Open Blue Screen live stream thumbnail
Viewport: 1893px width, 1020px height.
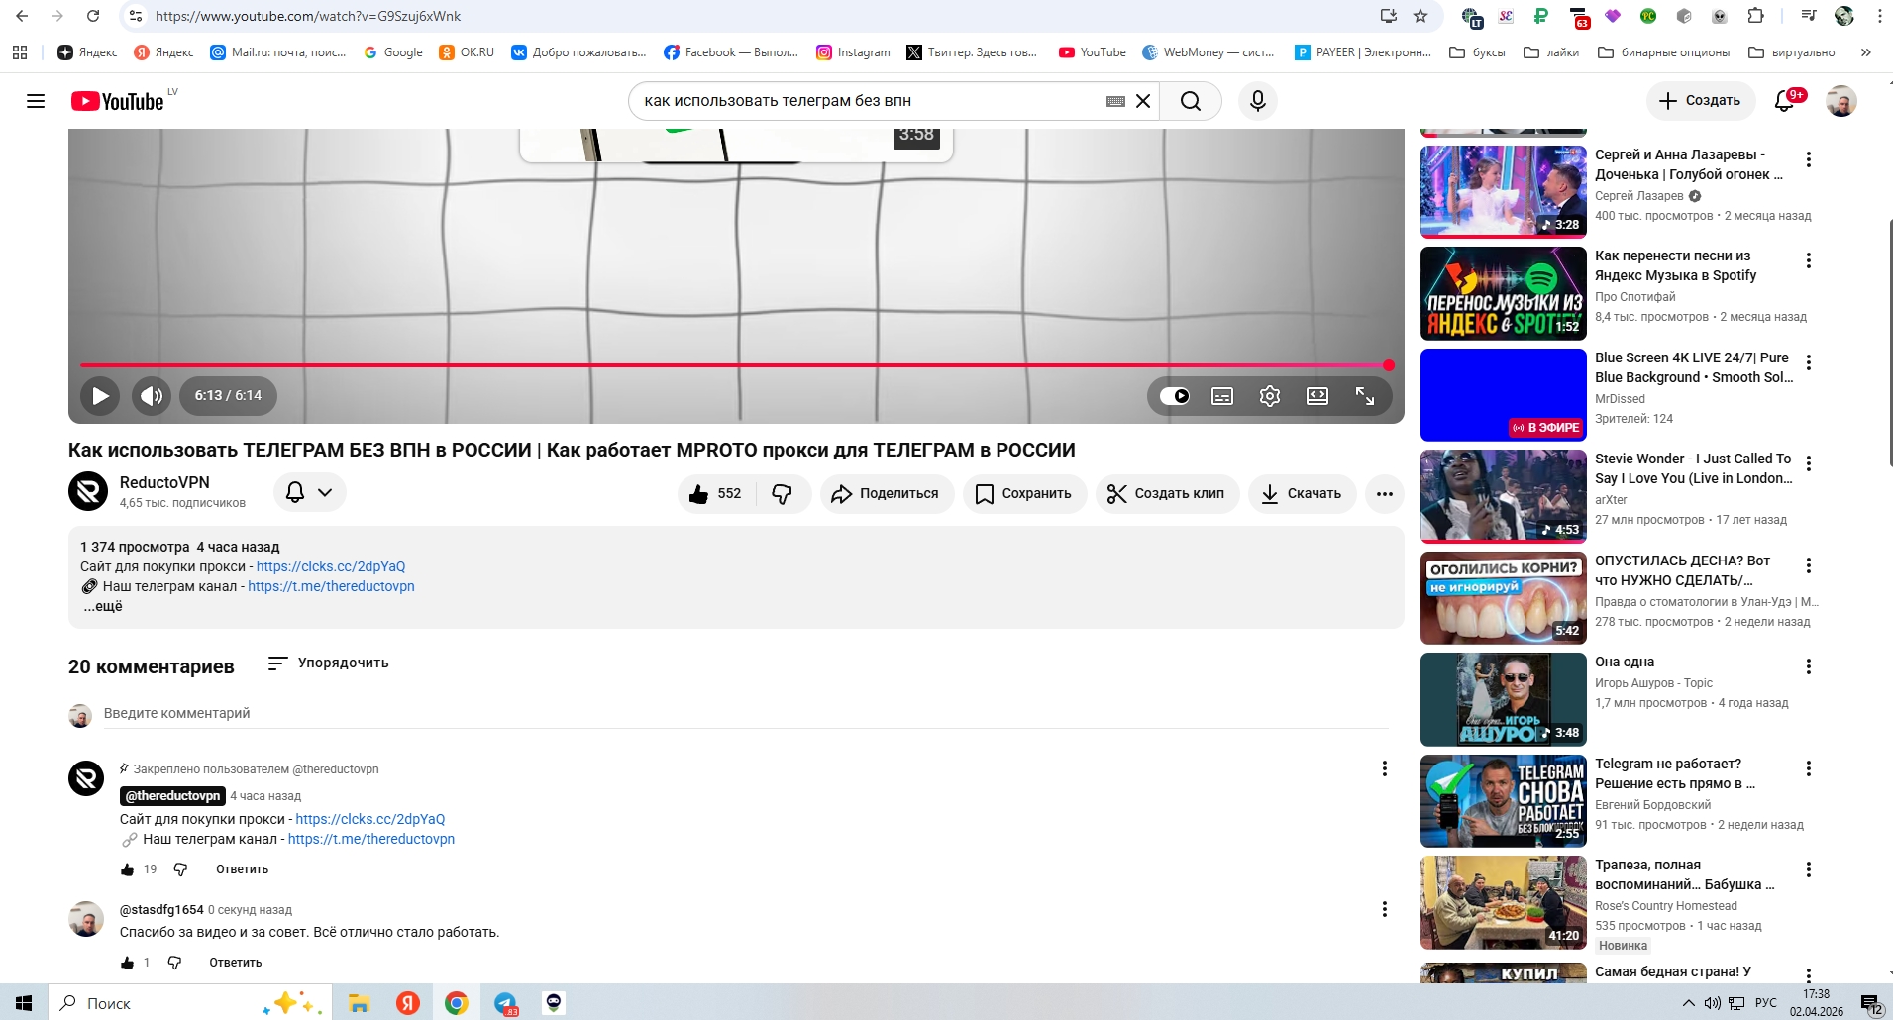coord(1504,395)
